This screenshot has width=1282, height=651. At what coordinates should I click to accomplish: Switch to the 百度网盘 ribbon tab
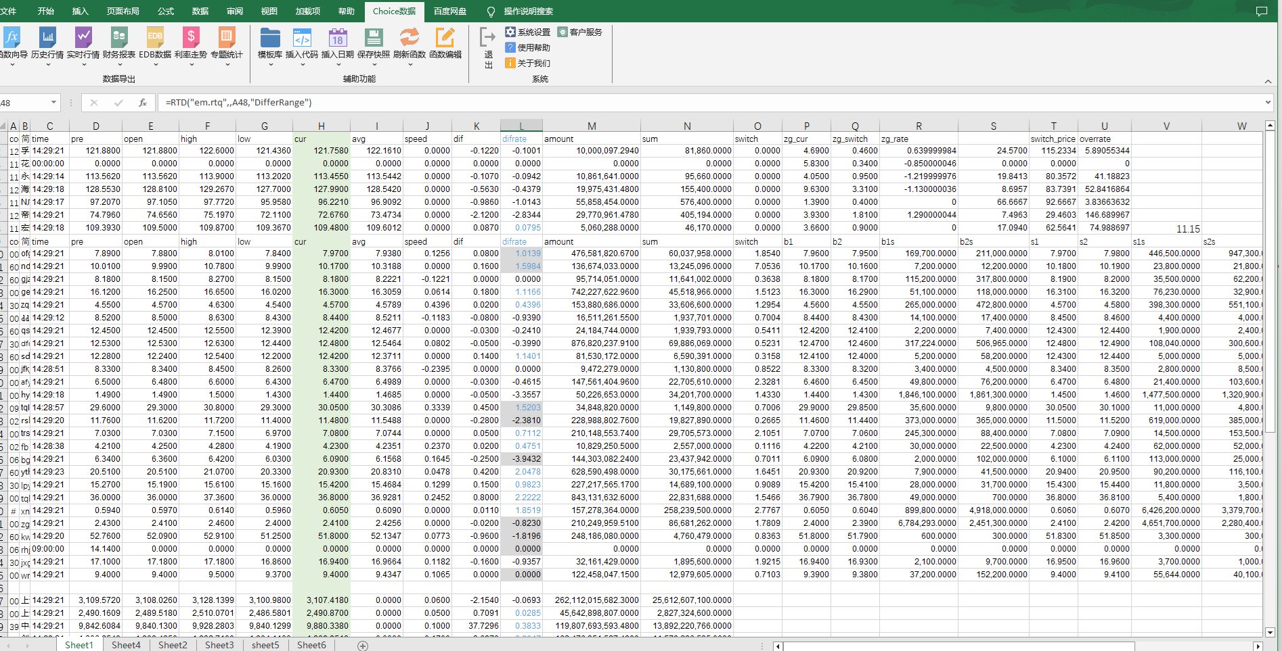(x=450, y=11)
